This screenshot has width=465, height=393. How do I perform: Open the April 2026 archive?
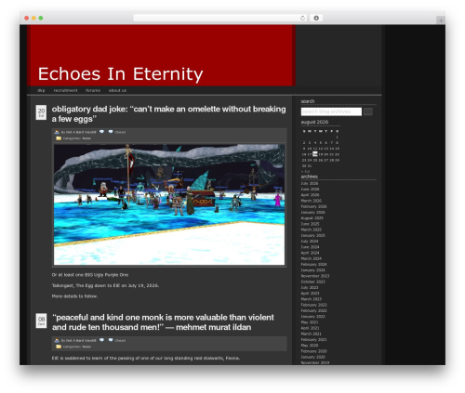[310, 195]
